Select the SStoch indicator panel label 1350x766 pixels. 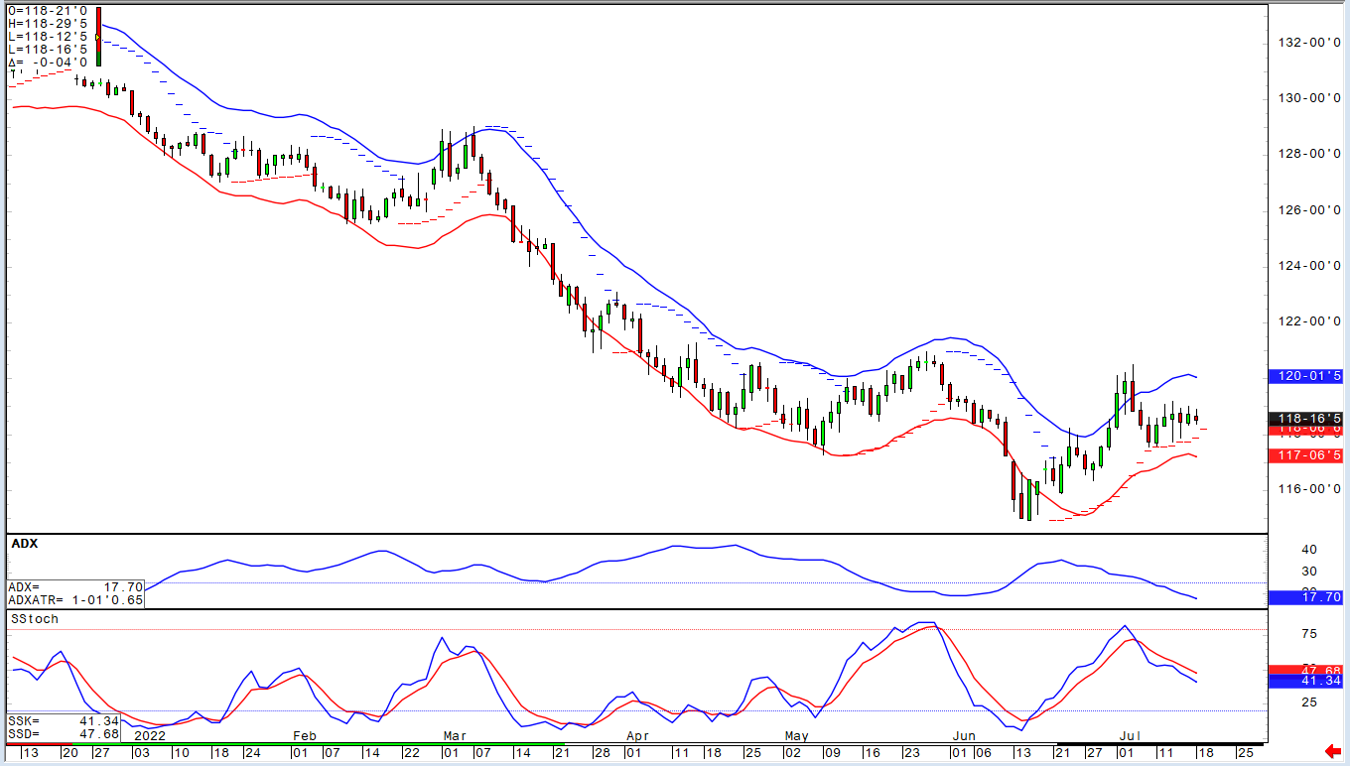click(35, 618)
